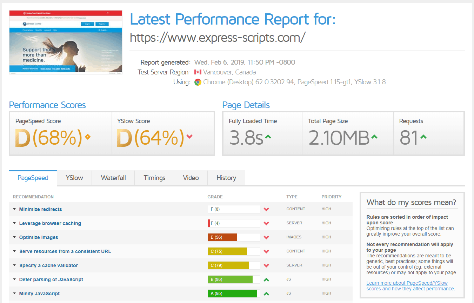Expand the Minify JavaScript triangle
This screenshot has height=303, width=474.
tap(14, 293)
